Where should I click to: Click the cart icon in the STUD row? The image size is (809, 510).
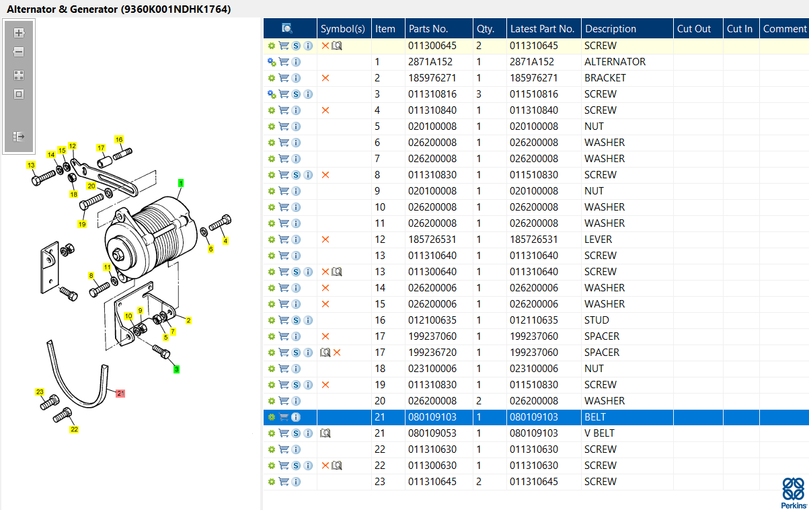pyautogui.click(x=284, y=320)
